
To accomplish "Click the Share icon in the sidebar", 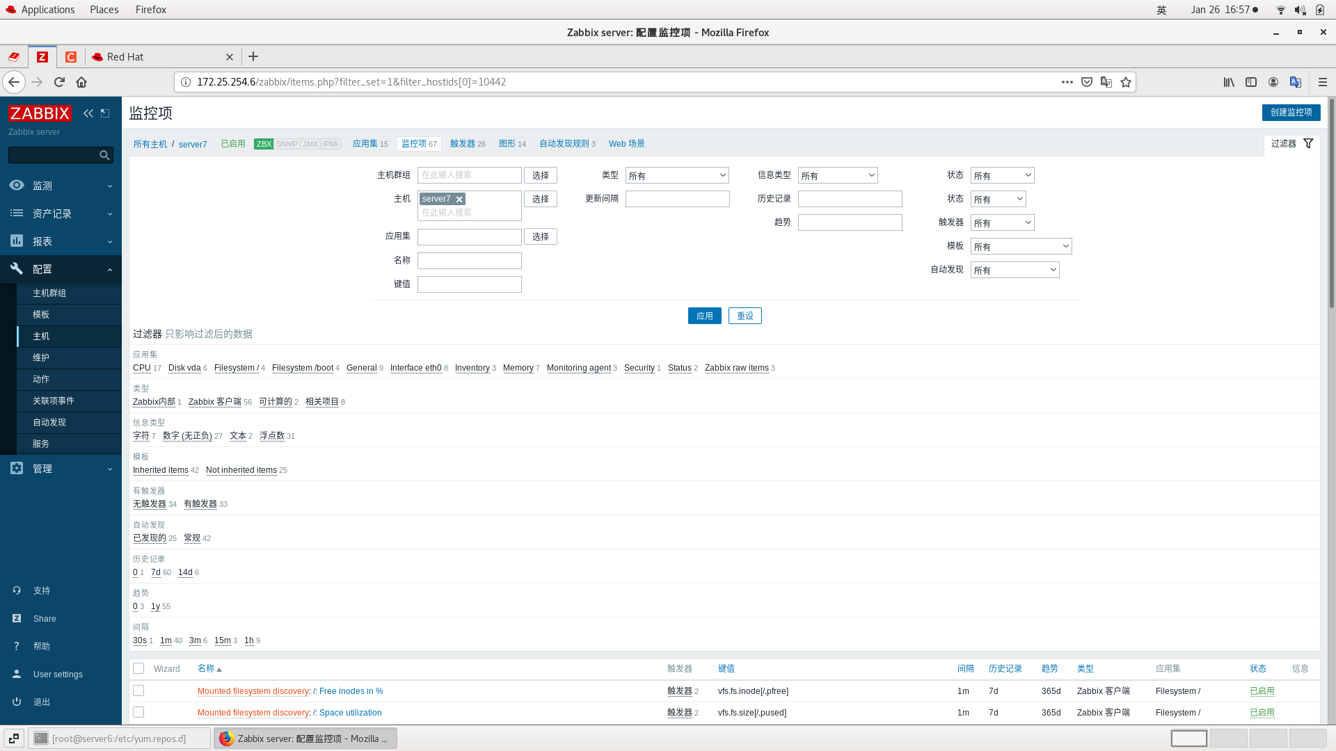I will (17, 618).
